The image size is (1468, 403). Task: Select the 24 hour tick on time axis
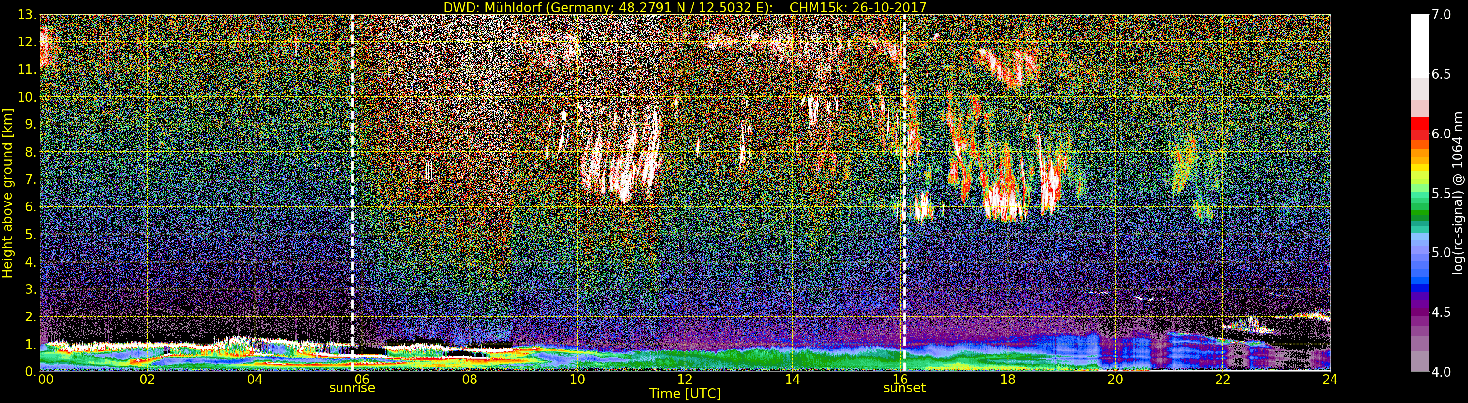(1330, 380)
